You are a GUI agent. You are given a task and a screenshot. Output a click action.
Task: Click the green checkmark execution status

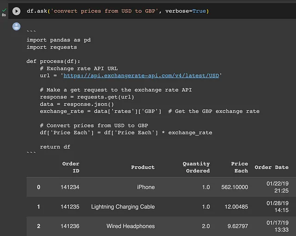click(4, 10)
